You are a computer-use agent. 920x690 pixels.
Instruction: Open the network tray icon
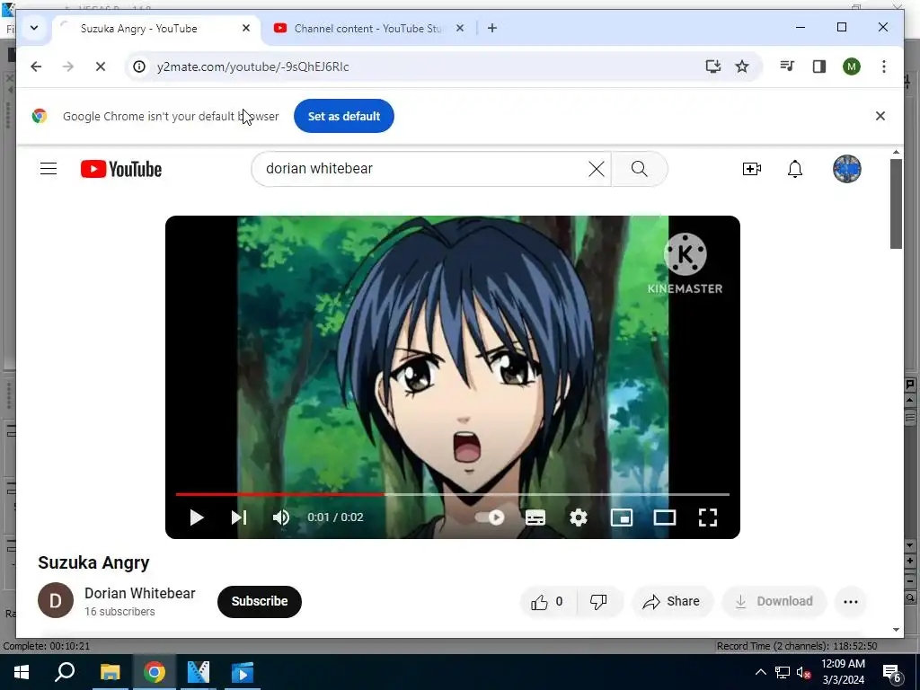(783, 672)
